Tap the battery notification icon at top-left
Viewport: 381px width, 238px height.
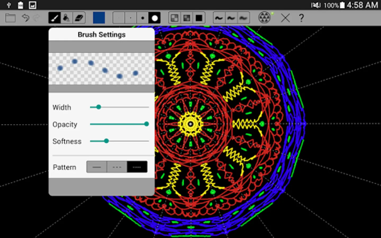tap(20, 5)
